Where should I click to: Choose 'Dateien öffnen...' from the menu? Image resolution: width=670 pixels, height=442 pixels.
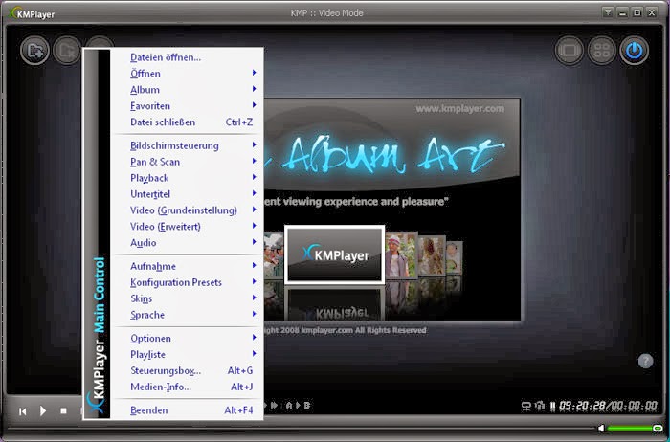click(188, 57)
